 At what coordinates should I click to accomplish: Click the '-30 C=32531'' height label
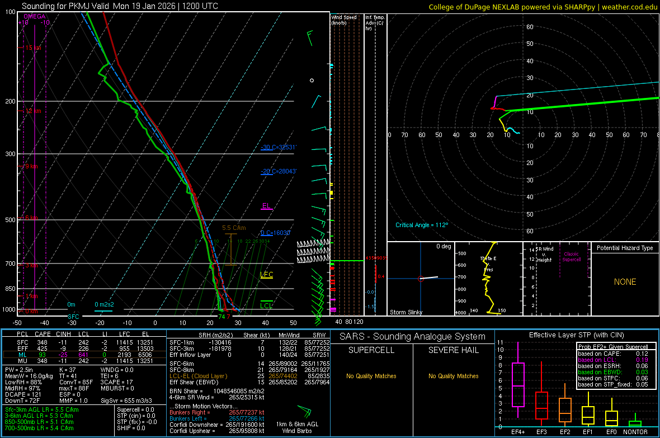[x=279, y=148]
